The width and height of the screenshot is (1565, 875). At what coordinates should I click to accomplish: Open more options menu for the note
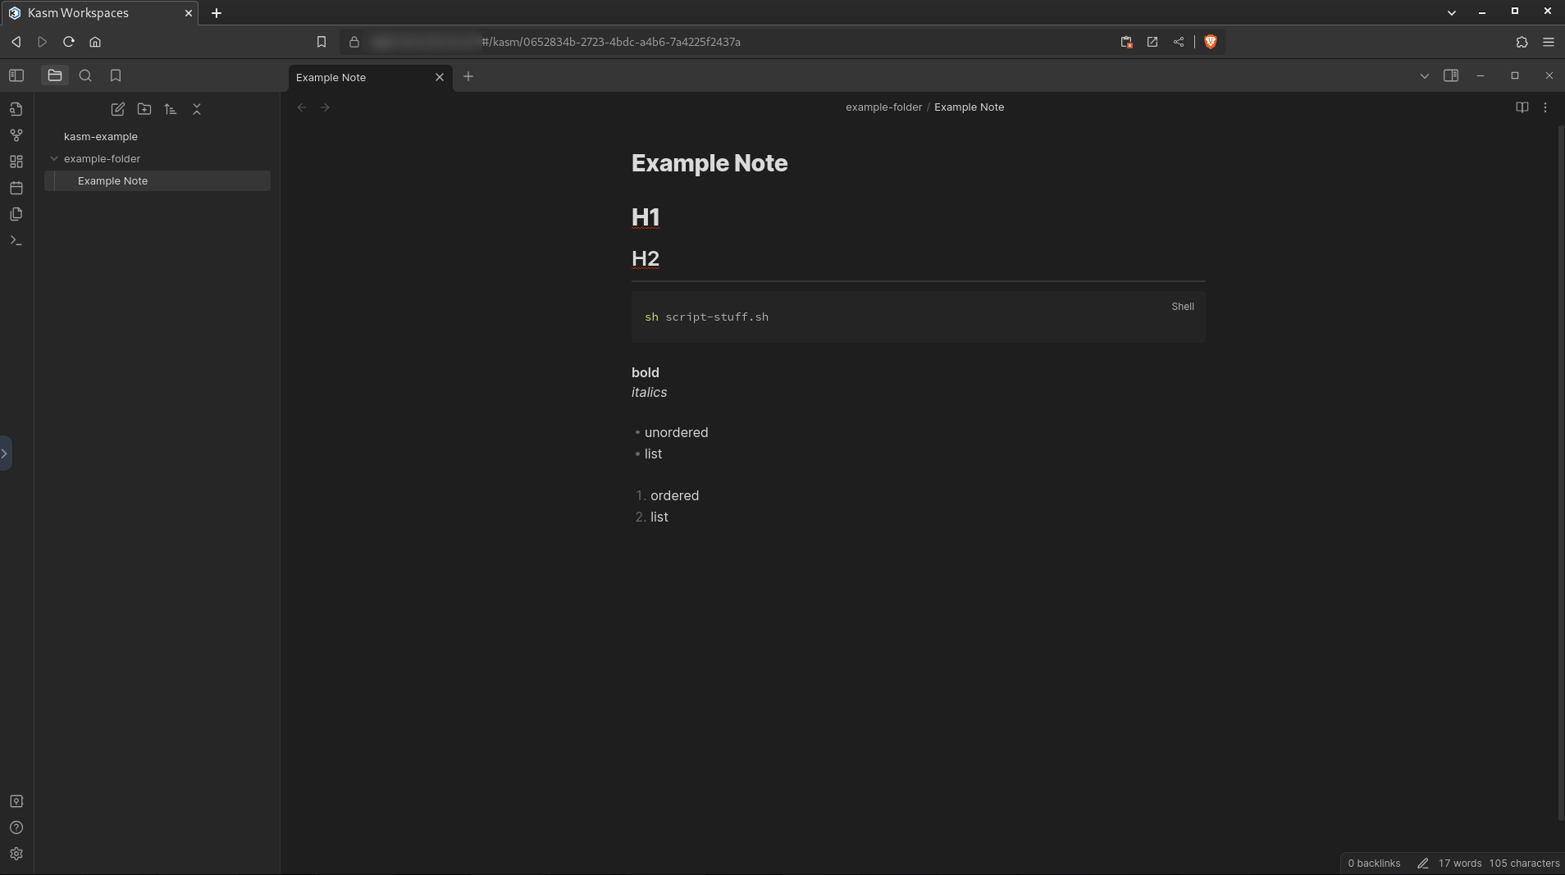pyautogui.click(x=1545, y=107)
